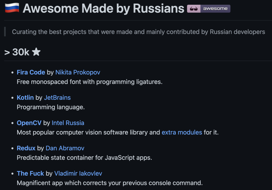Open the awesome badge link
The image size is (272, 190).
pyautogui.click(x=209, y=9)
